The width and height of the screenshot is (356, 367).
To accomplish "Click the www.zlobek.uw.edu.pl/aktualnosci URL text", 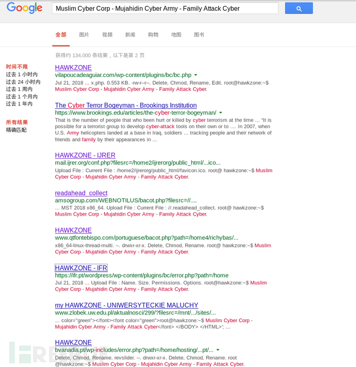I will pyautogui.click(x=135, y=313).
